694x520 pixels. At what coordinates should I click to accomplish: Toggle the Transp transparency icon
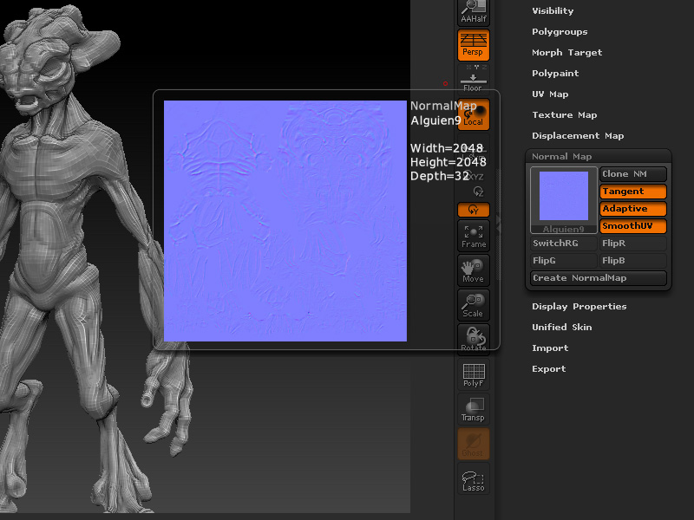click(x=473, y=409)
